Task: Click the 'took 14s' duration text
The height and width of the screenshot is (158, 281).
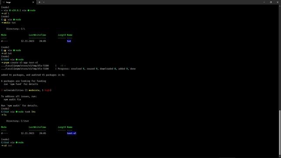Action: [30, 112]
